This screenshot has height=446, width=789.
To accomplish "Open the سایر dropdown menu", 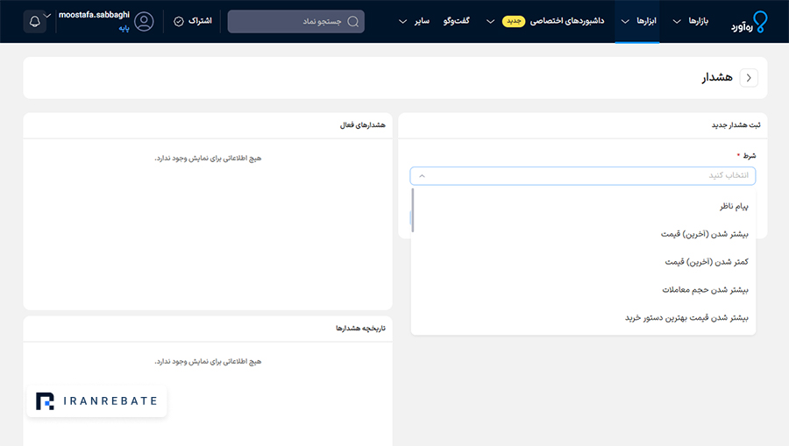I will 414,21.
